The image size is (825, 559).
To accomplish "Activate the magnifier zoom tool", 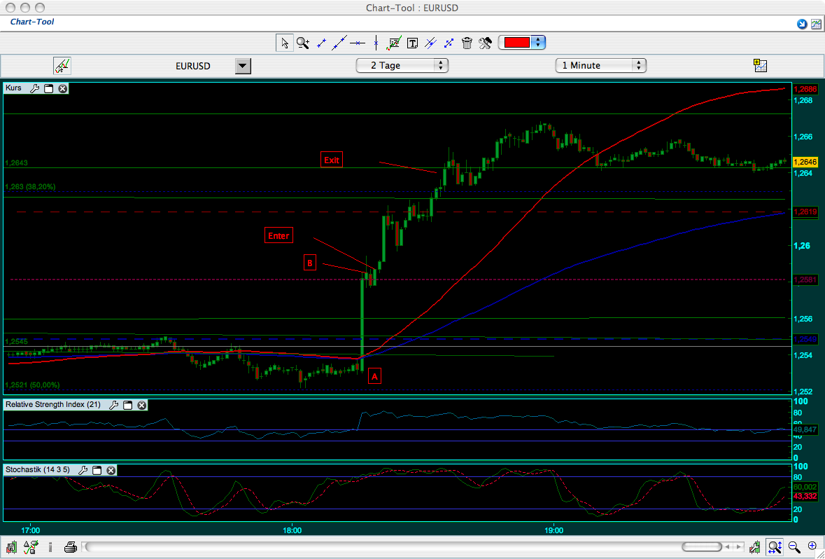I will coord(303,43).
